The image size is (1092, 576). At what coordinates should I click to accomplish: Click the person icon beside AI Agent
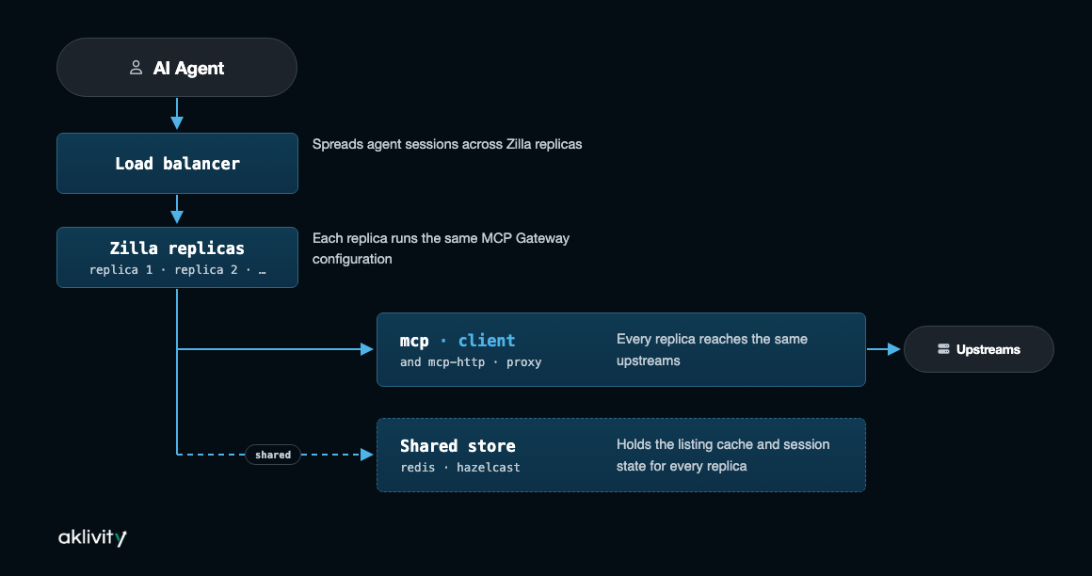[x=136, y=68]
